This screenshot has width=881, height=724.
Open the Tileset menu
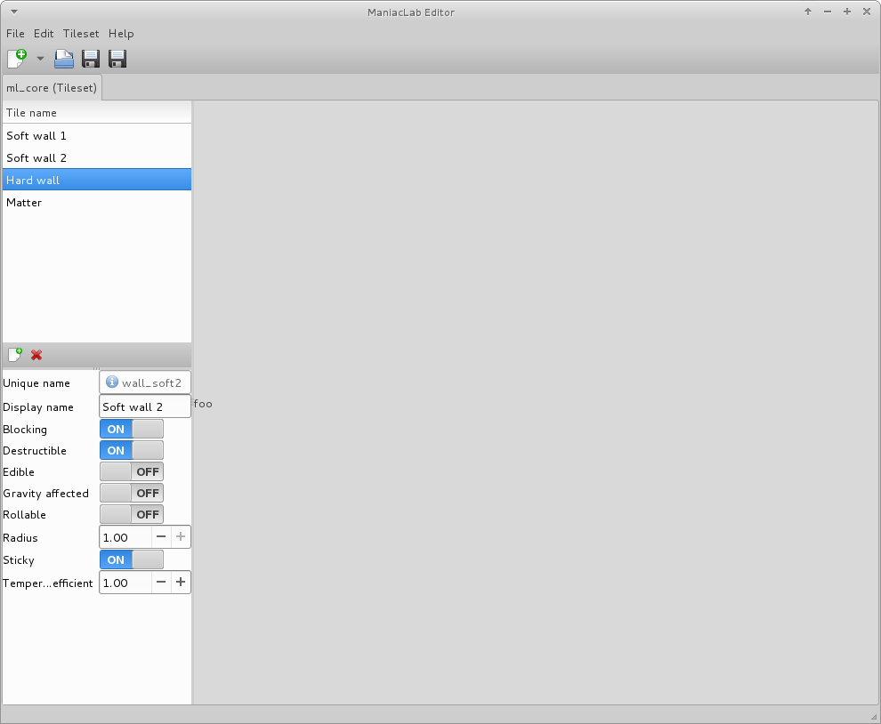[x=81, y=34]
